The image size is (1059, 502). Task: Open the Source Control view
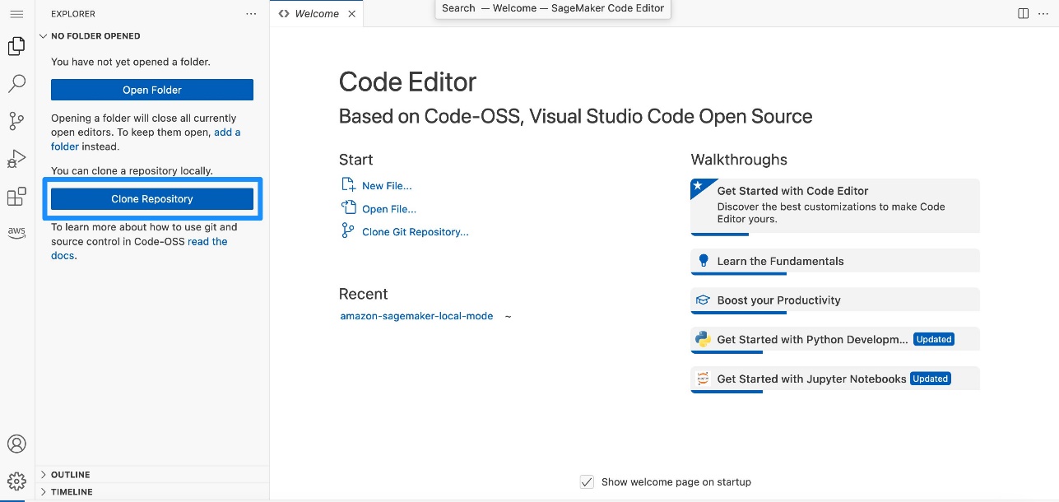pyautogui.click(x=16, y=121)
